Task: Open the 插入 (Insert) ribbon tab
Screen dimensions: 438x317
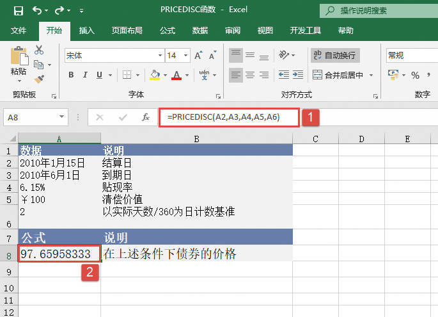Action: (87, 31)
